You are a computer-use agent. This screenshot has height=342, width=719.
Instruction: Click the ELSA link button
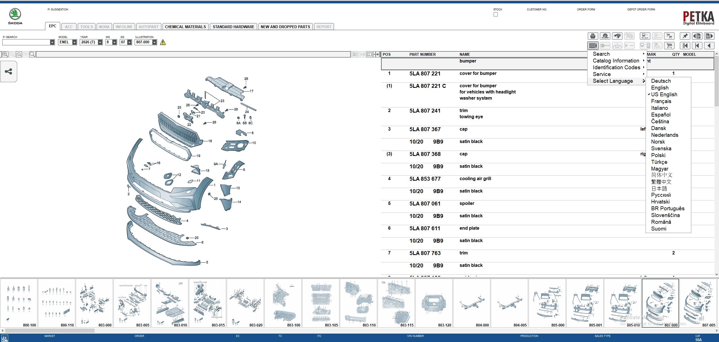pyautogui.click(x=645, y=36)
